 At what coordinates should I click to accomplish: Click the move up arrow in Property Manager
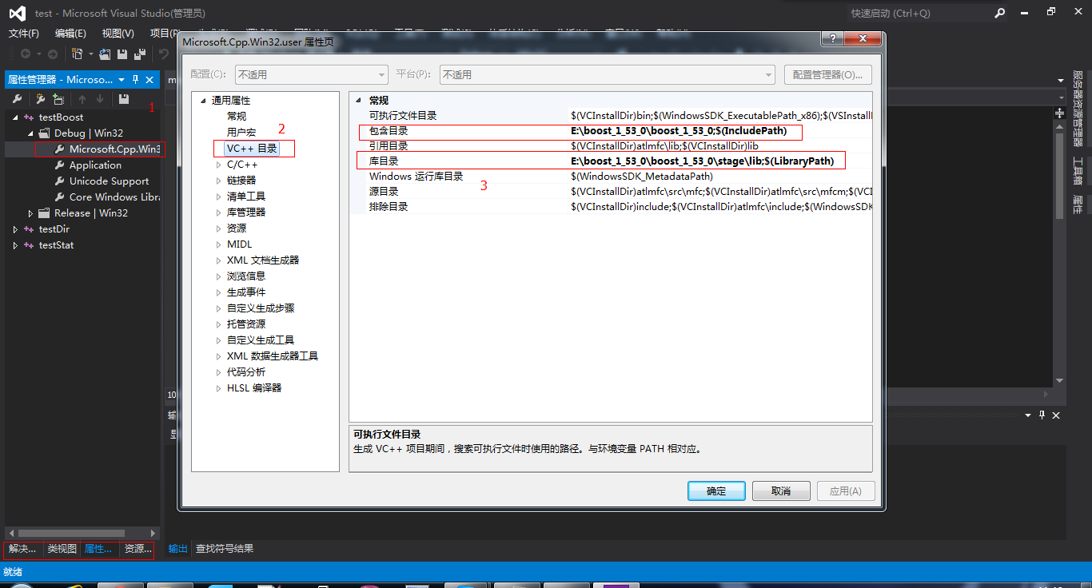82,99
